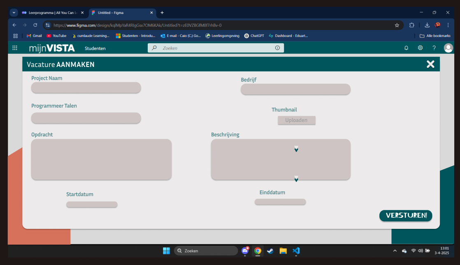Image resolution: width=460 pixels, height=265 pixels.
Task: Click the lower arrow marker in Beschrijving box
Action: (x=296, y=179)
